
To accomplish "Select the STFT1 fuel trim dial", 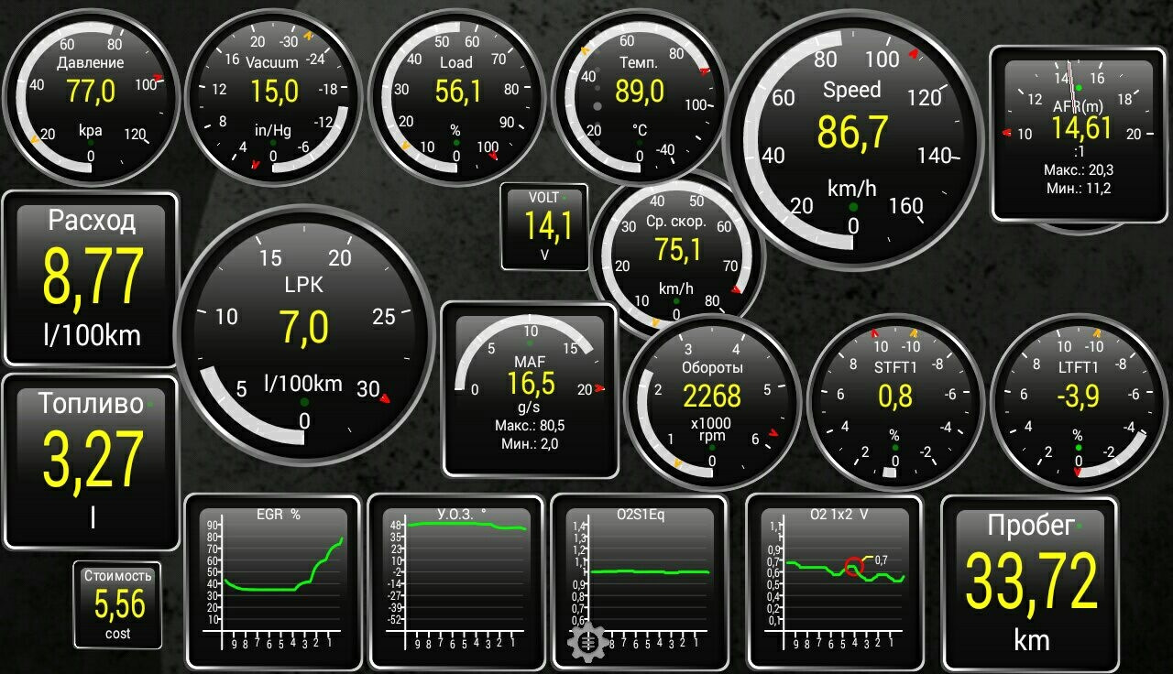I will click(x=894, y=401).
